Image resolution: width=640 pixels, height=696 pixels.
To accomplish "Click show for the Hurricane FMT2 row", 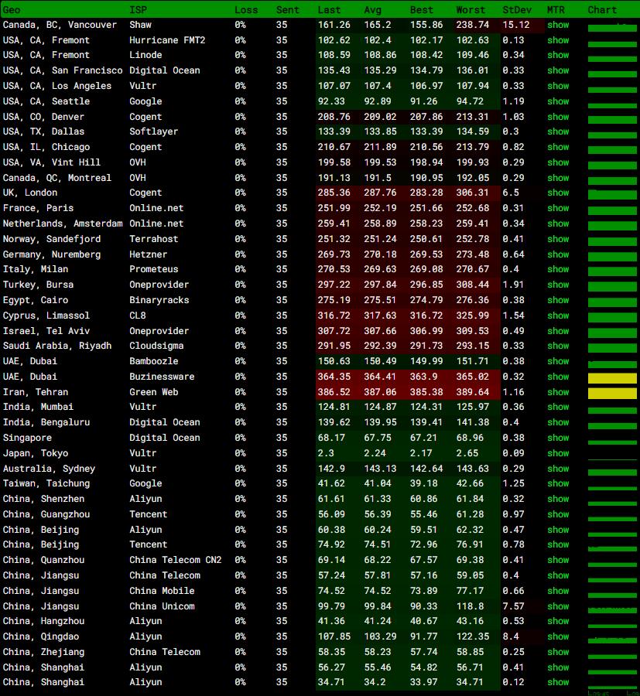I will pyautogui.click(x=558, y=40).
